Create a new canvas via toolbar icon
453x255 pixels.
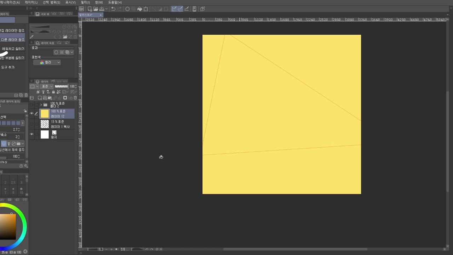coord(90,9)
